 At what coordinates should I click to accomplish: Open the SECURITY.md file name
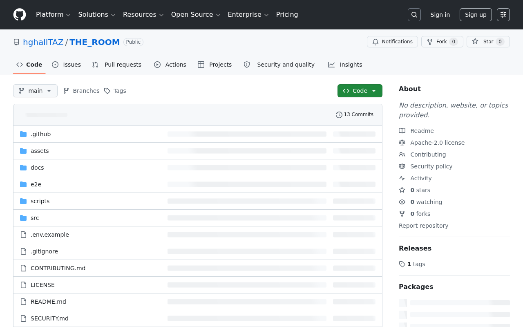49,318
